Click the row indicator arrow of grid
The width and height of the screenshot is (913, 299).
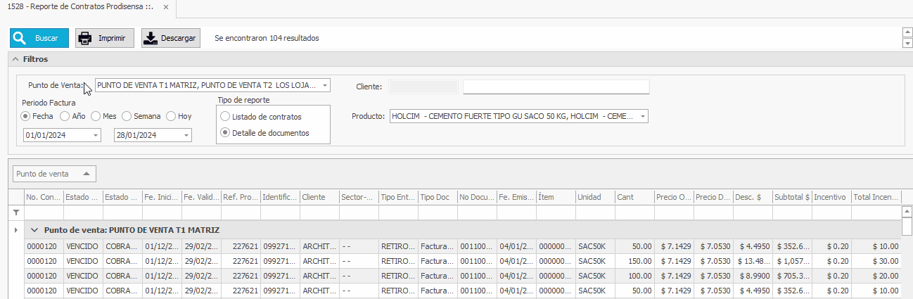(x=16, y=230)
